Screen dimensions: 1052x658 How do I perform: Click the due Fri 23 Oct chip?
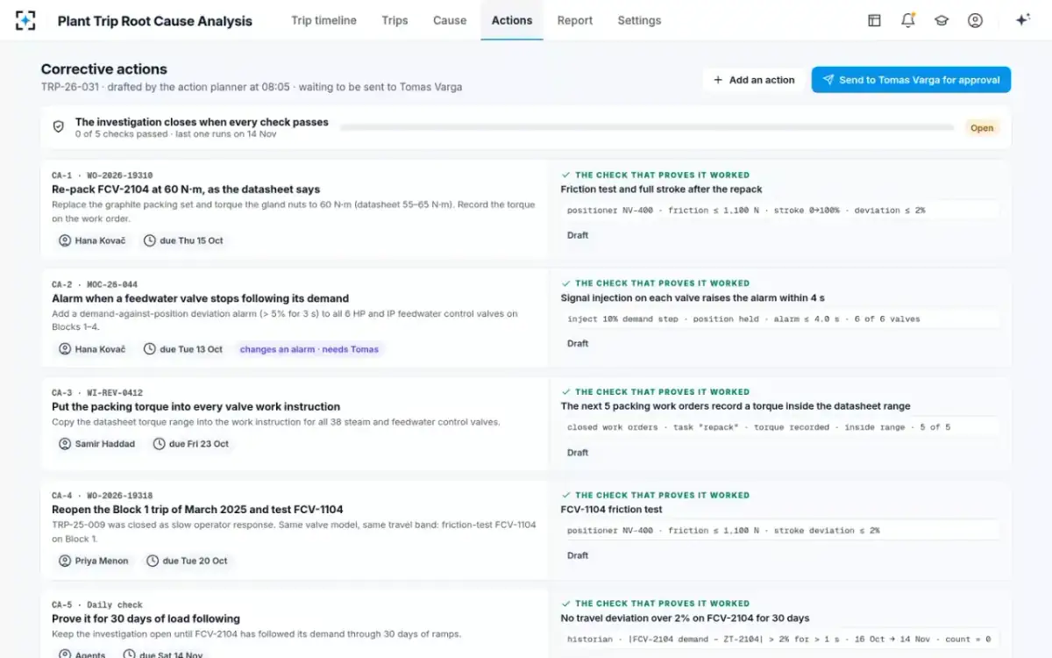coord(191,444)
